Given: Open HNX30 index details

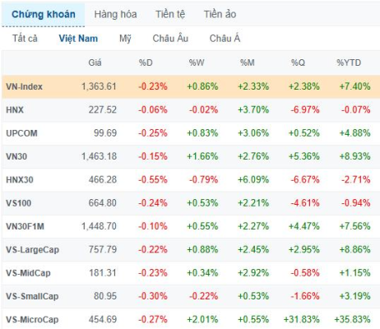Looking at the screenshot, I should point(191,180).
